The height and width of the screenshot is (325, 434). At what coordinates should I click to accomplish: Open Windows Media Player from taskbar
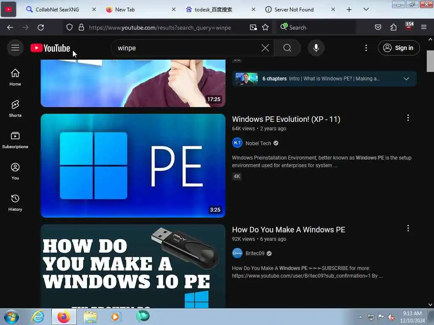(115, 317)
